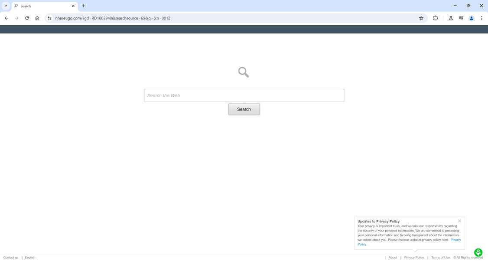Open the Privacy Policy footer link
Viewport: 488px width, 261px height.
(x=414, y=258)
